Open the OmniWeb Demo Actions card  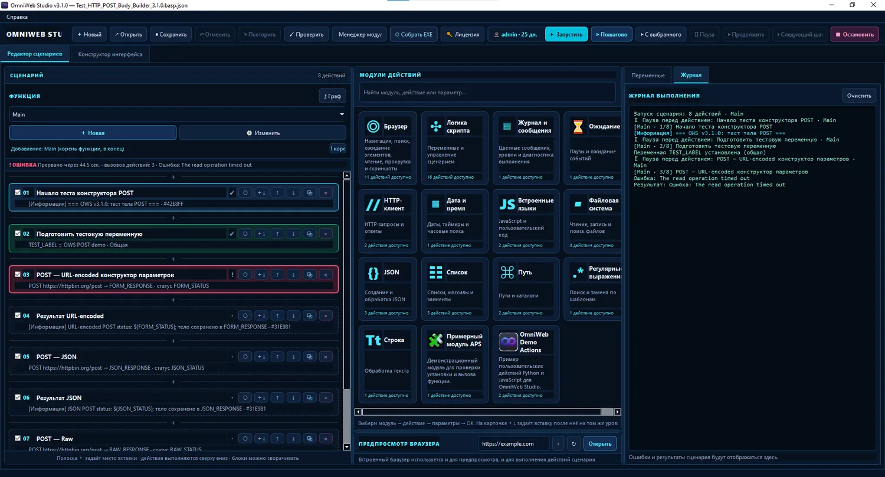click(x=526, y=364)
